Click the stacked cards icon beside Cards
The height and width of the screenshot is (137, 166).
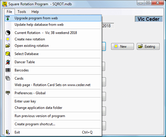8,78
